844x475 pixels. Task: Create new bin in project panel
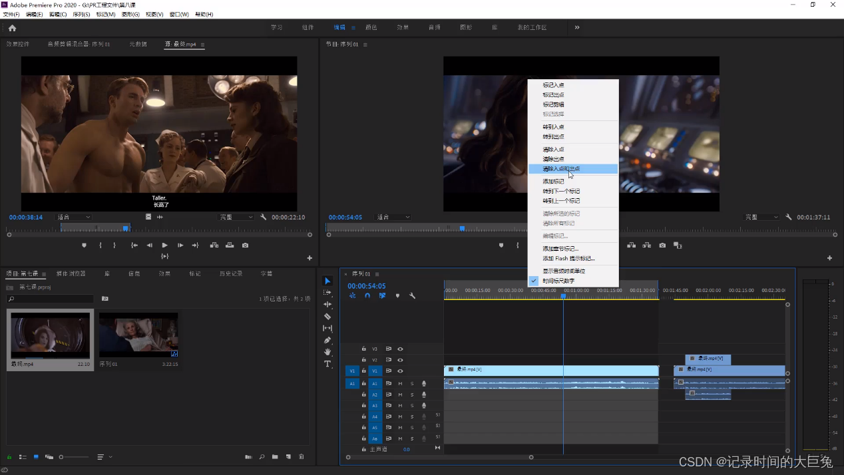(275, 457)
